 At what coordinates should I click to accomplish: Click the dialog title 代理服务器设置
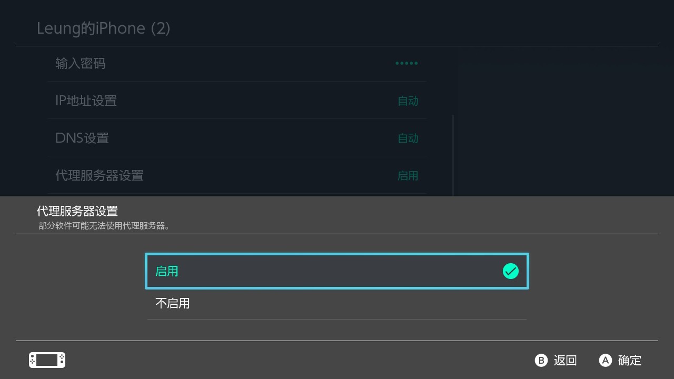pyautogui.click(x=76, y=211)
